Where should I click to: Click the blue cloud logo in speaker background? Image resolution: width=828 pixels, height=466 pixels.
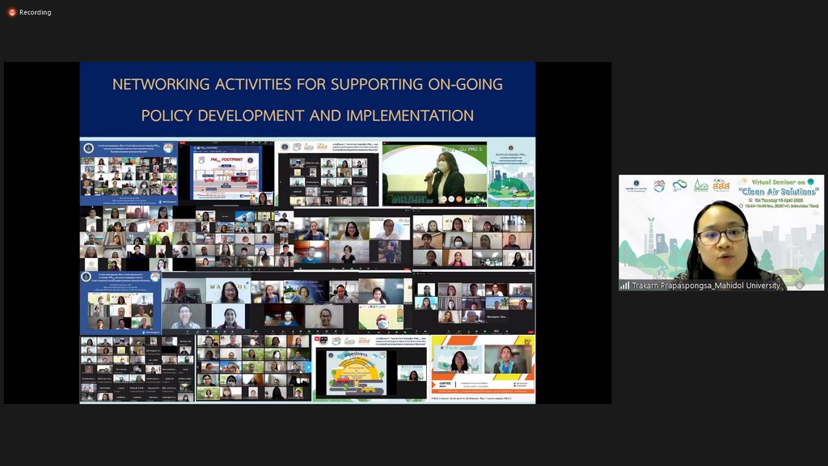[679, 185]
